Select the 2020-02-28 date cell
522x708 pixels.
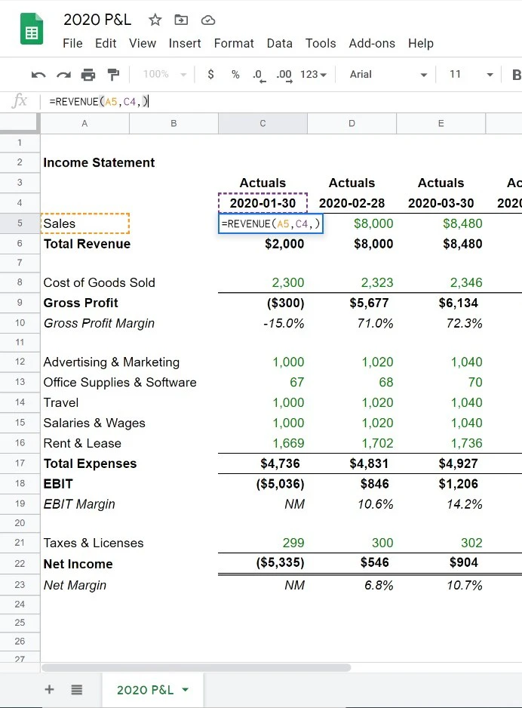(x=352, y=203)
